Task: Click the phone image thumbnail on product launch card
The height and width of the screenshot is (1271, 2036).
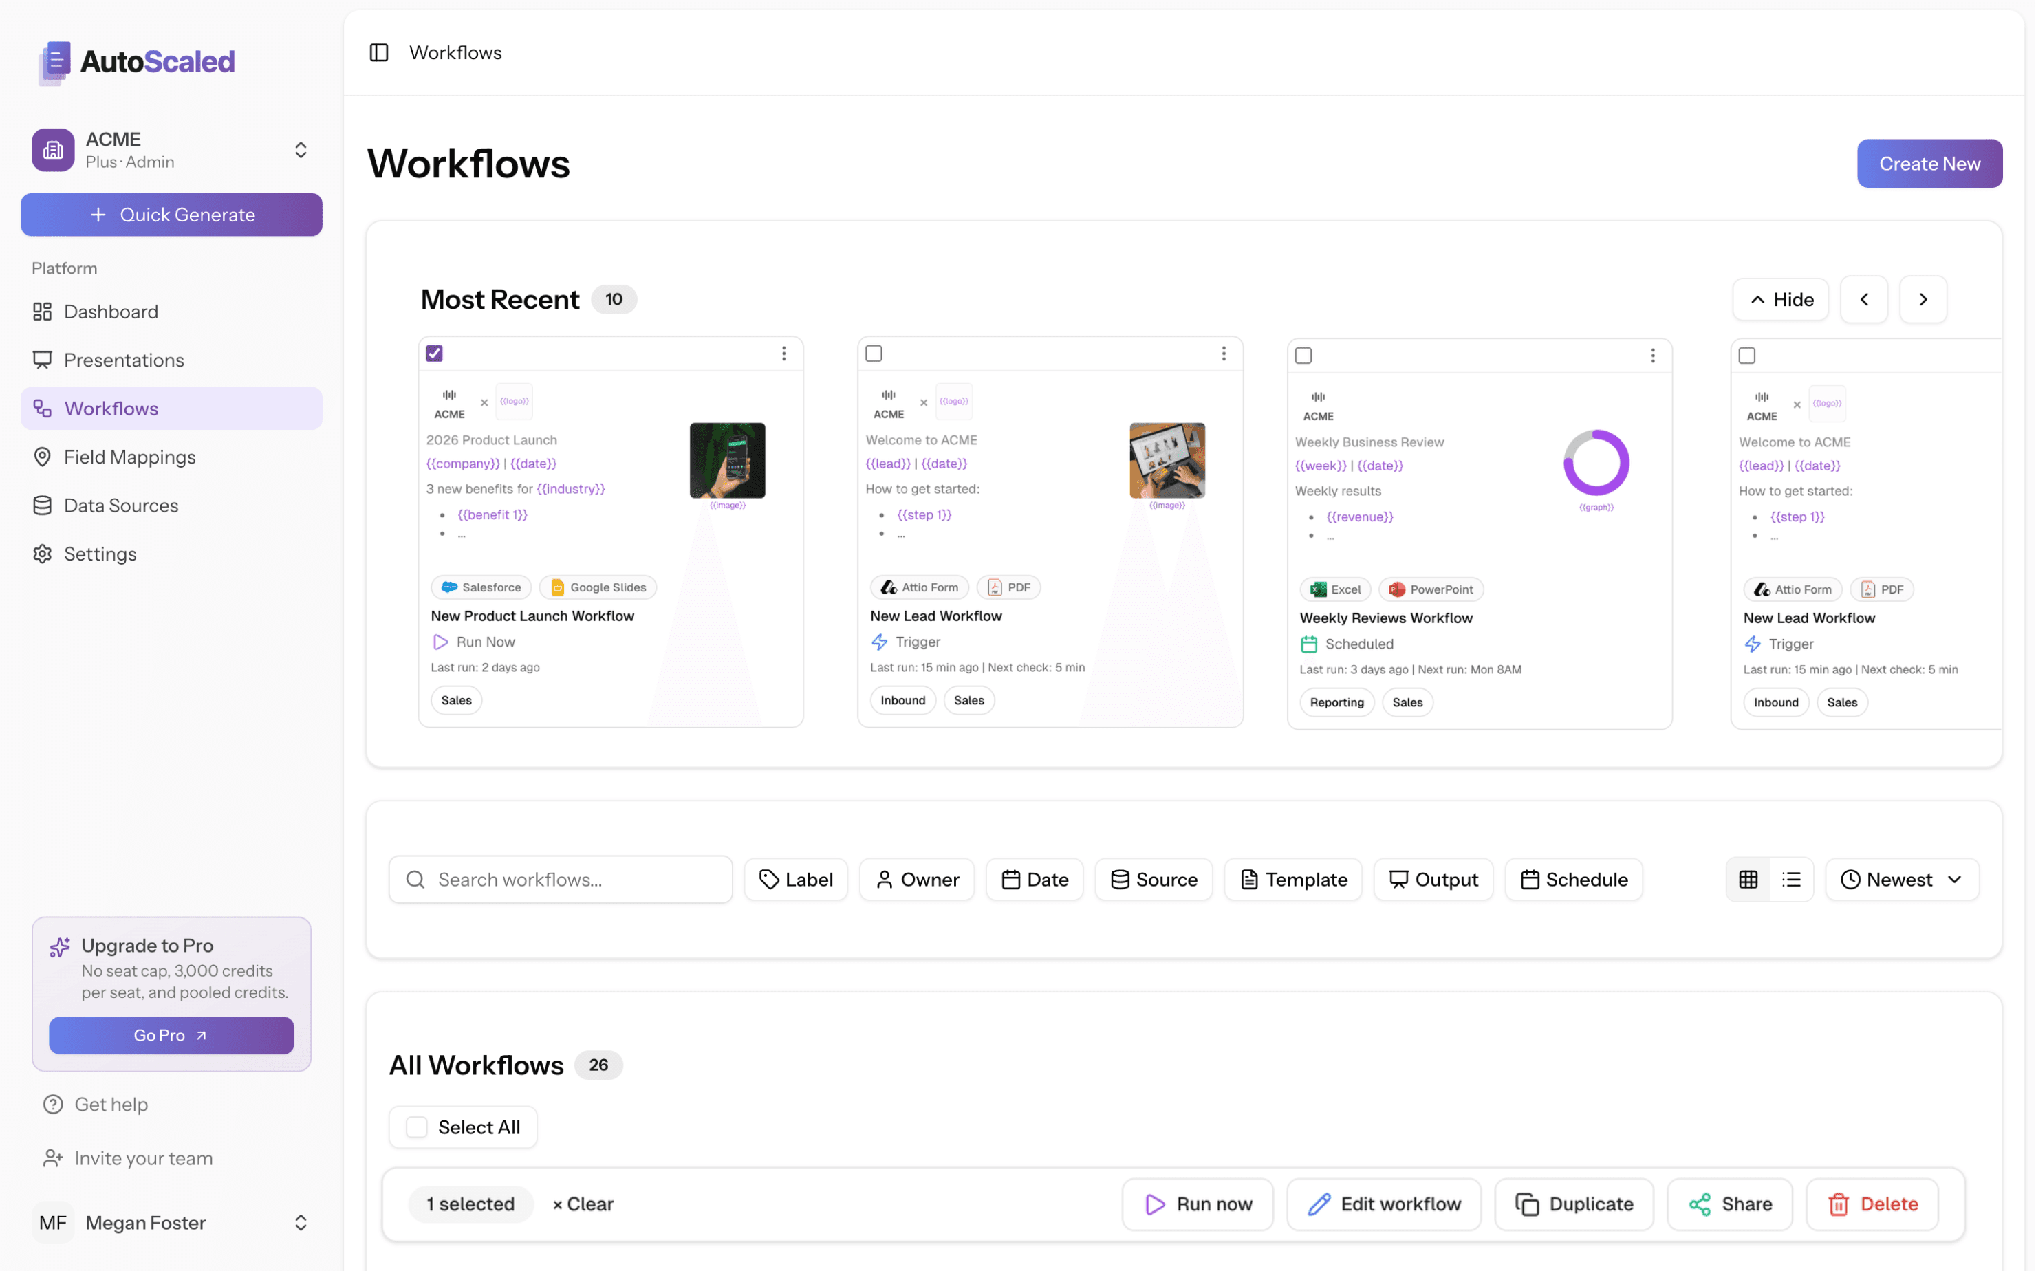Action: click(x=728, y=461)
